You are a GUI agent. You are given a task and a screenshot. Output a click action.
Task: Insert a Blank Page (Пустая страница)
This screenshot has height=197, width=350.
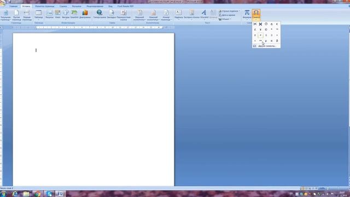[16, 15]
